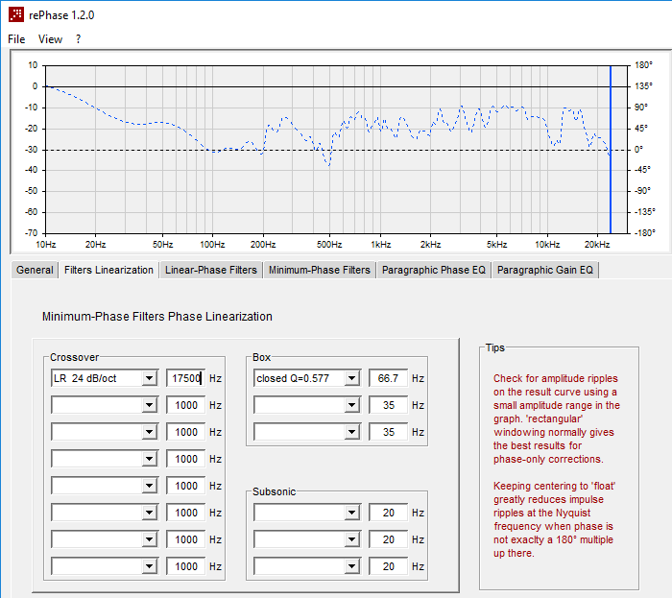Viewport: 672px width, 598px height.
Task: Expand the fourth crossover type dropdown
Action: (150, 459)
